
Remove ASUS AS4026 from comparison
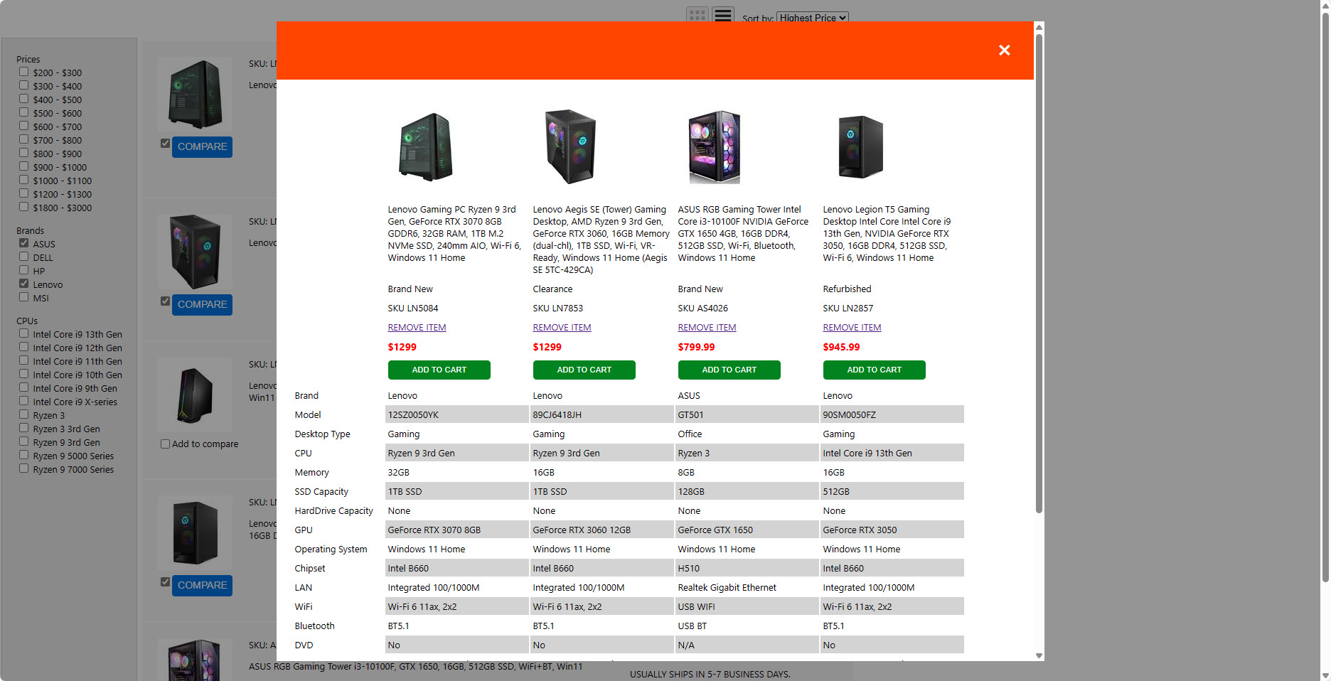[707, 328]
